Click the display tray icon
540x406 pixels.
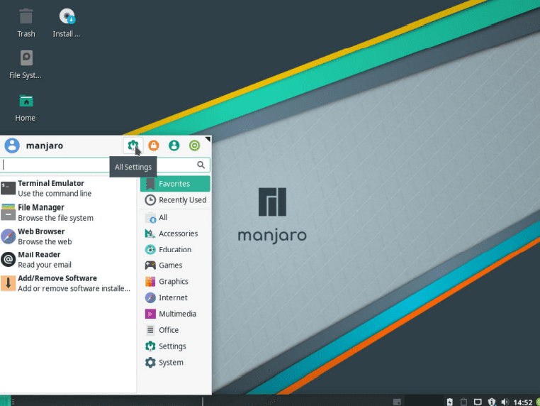(x=478, y=402)
